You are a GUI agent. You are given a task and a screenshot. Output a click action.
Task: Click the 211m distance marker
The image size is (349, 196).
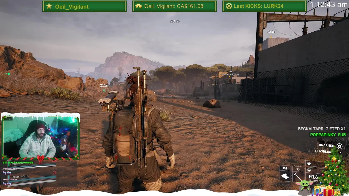point(104,85)
